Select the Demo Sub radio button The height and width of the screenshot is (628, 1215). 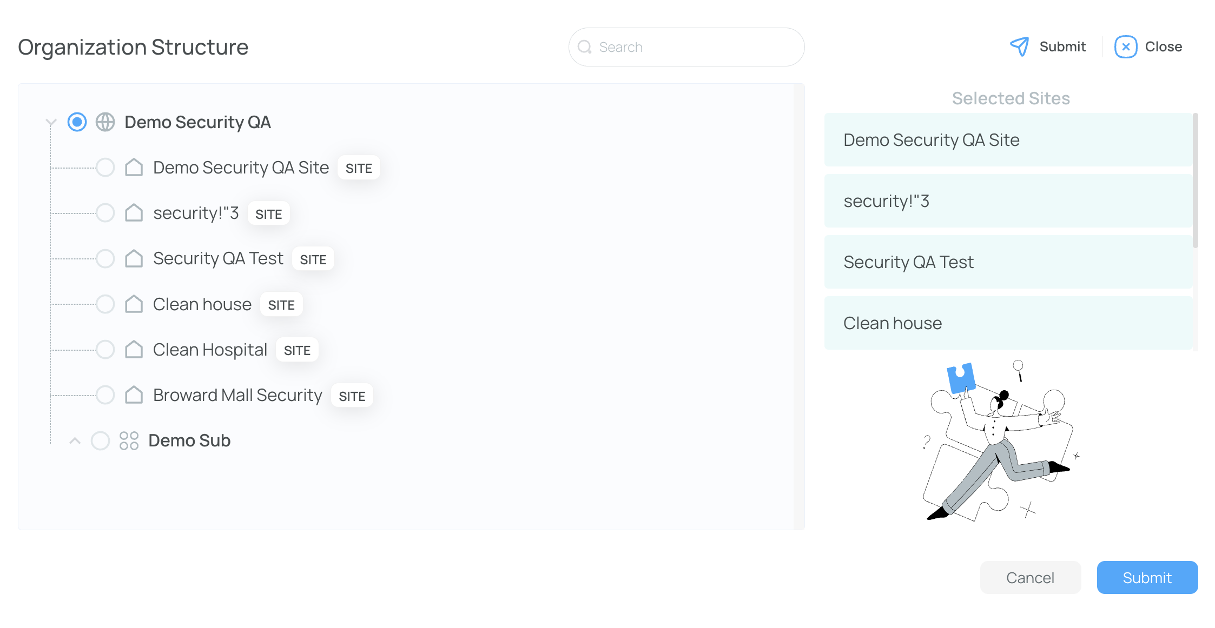tap(100, 440)
